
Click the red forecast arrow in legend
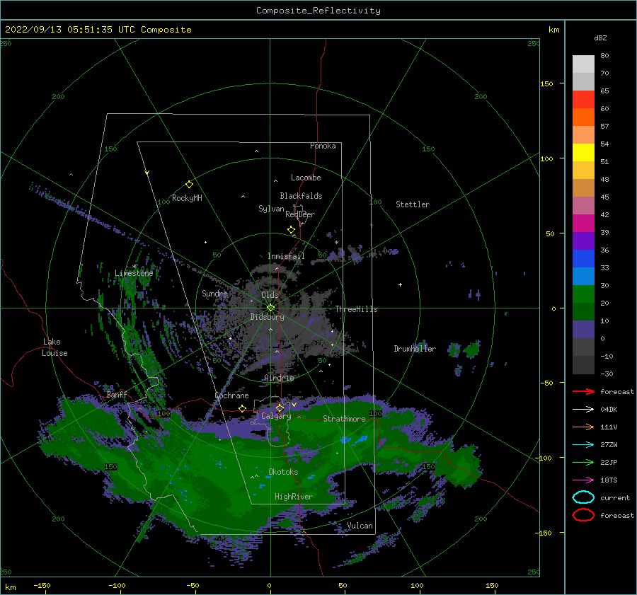583,391
